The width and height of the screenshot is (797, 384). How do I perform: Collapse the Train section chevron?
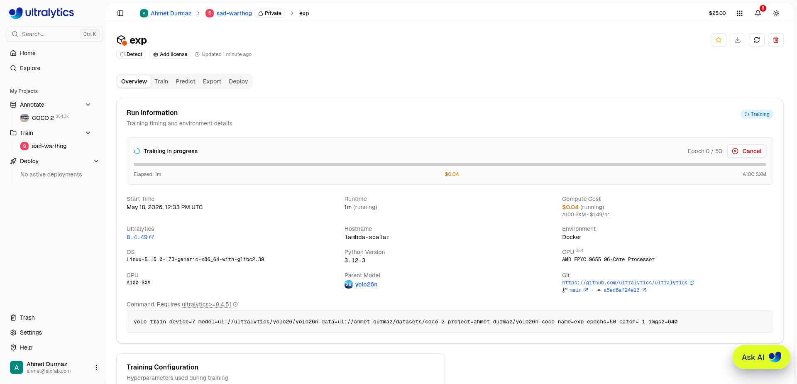[x=88, y=133]
